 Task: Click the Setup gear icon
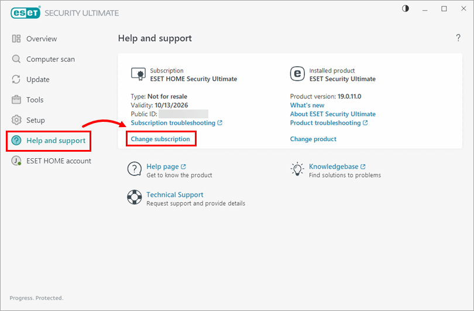pyautogui.click(x=16, y=120)
